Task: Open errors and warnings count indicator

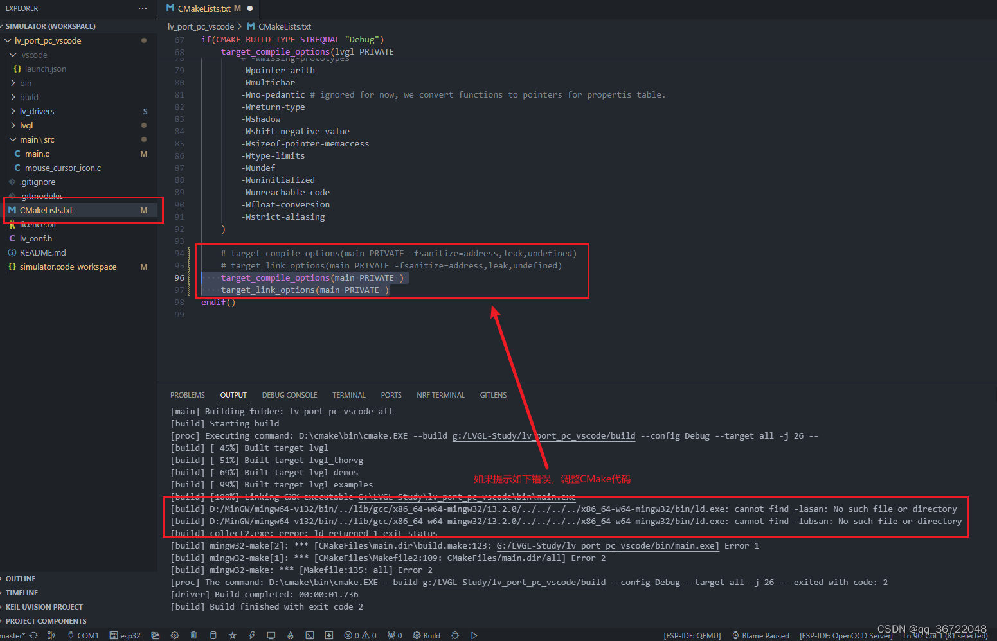Action: pyautogui.click(x=360, y=635)
